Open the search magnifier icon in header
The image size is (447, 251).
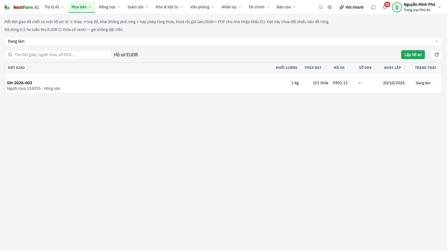(x=321, y=7)
